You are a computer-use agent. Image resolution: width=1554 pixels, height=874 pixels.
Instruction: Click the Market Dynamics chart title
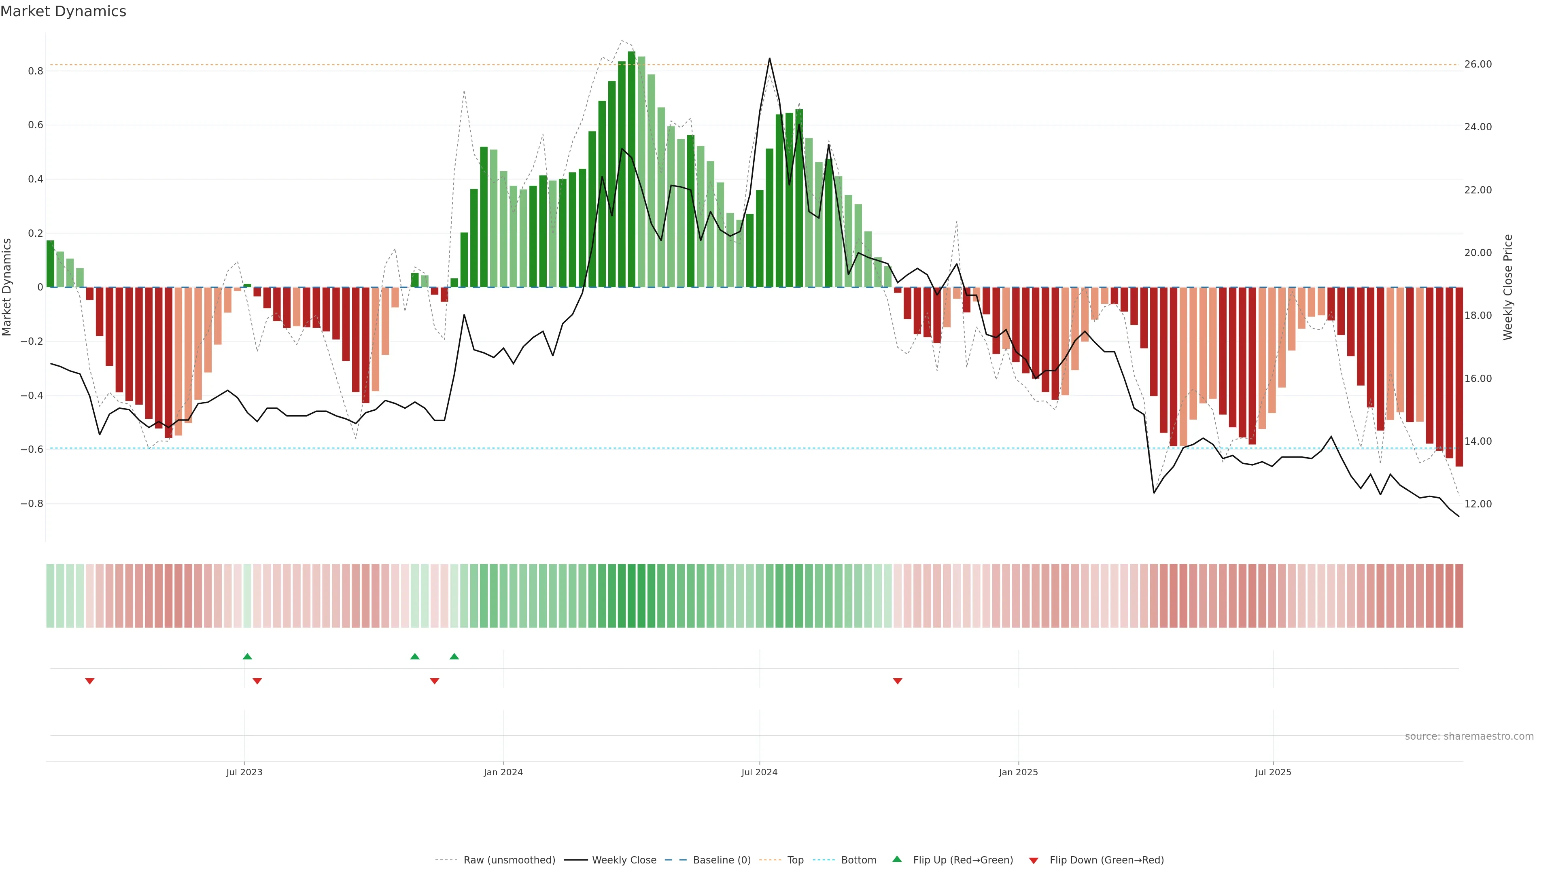(x=64, y=11)
